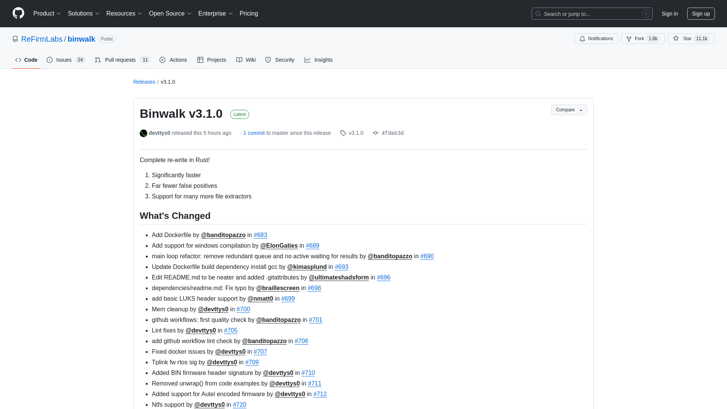Click the Fork icon

point(629,39)
